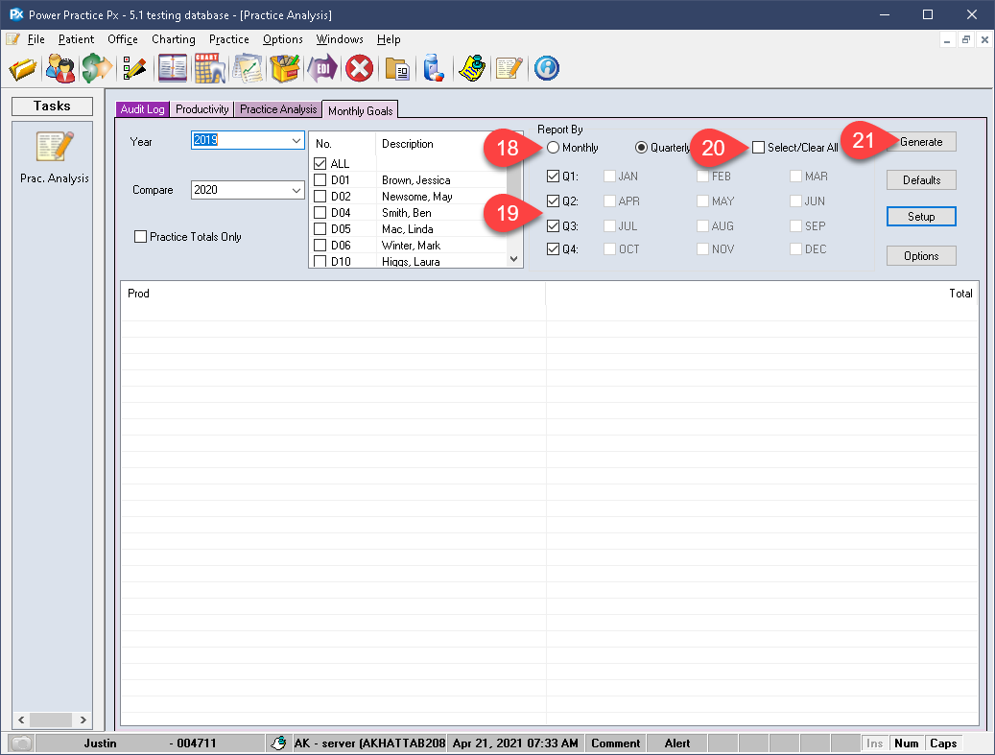Toggle the Select/Clear All checkbox
The height and width of the screenshot is (755, 995).
coord(758,148)
